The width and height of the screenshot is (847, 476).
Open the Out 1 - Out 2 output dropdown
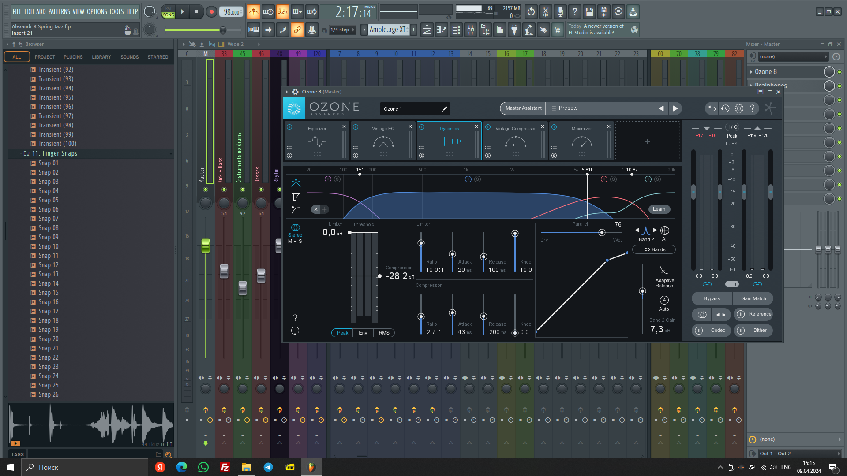[799, 454]
